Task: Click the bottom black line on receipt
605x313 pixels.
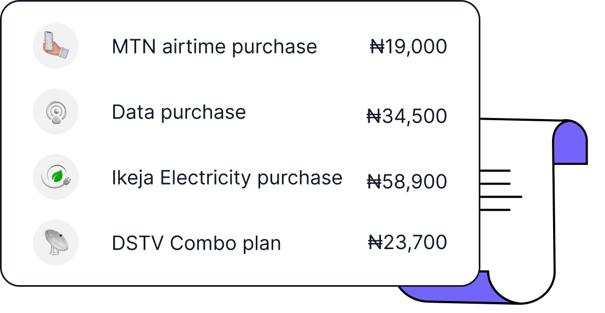Action: 495,210
